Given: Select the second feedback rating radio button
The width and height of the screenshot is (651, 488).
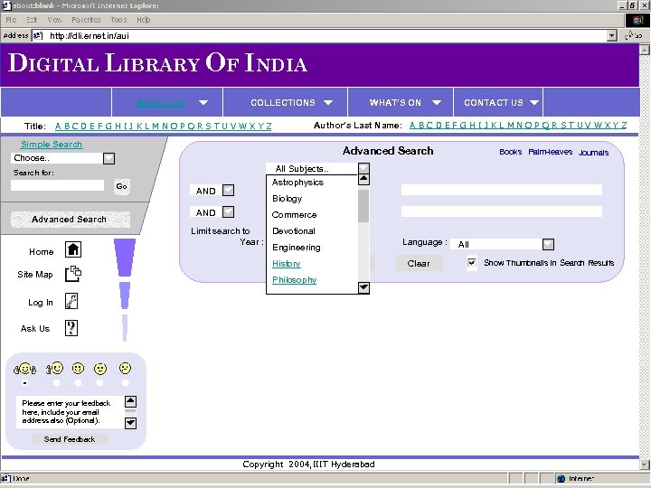Looking at the screenshot, I should [56, 383].
